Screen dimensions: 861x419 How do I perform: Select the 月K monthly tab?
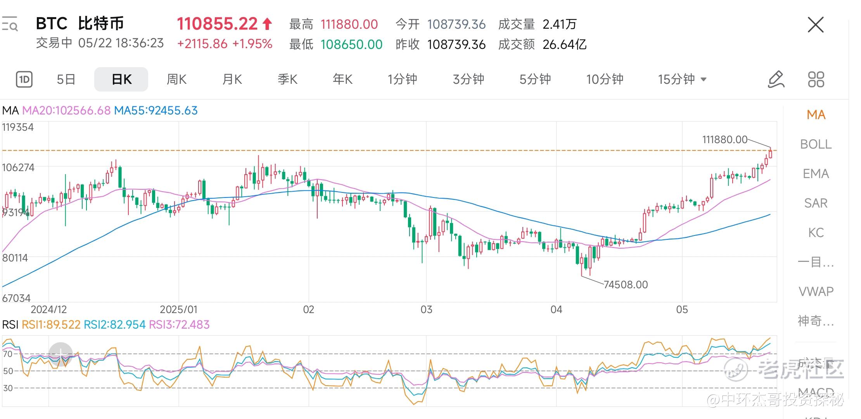[232, 80]
